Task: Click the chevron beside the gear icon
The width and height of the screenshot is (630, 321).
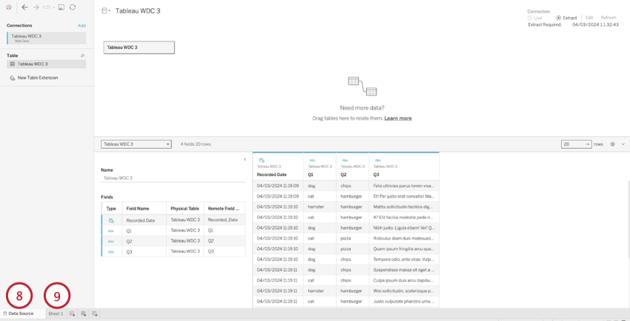Action: tap(623, 144)
